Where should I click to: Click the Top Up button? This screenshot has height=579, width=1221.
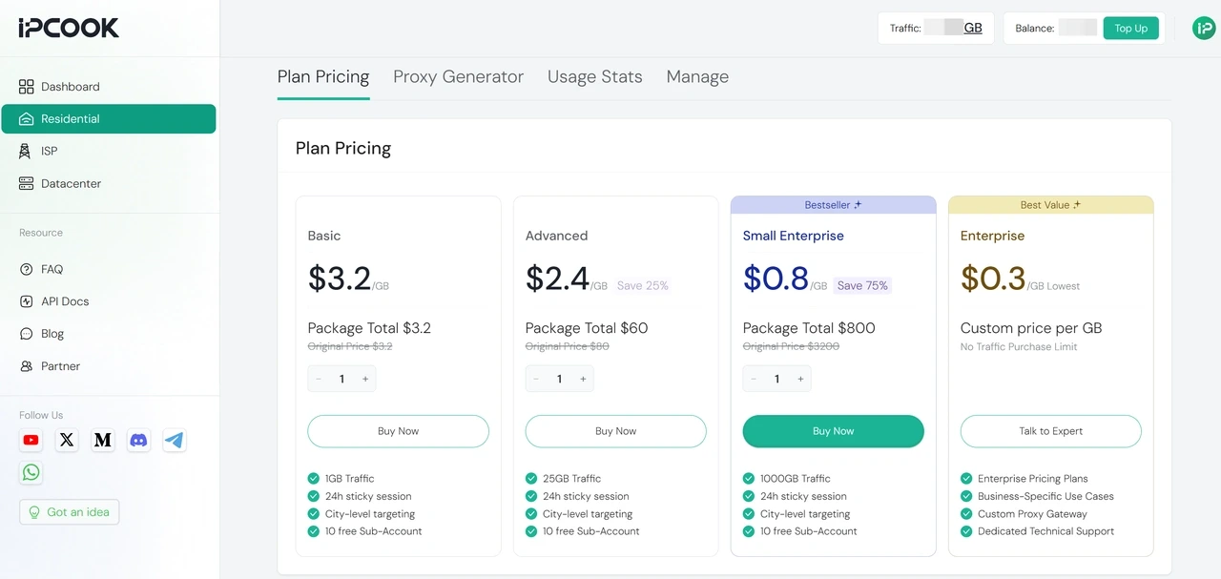pyautogui.click(x=1130, y=29)
